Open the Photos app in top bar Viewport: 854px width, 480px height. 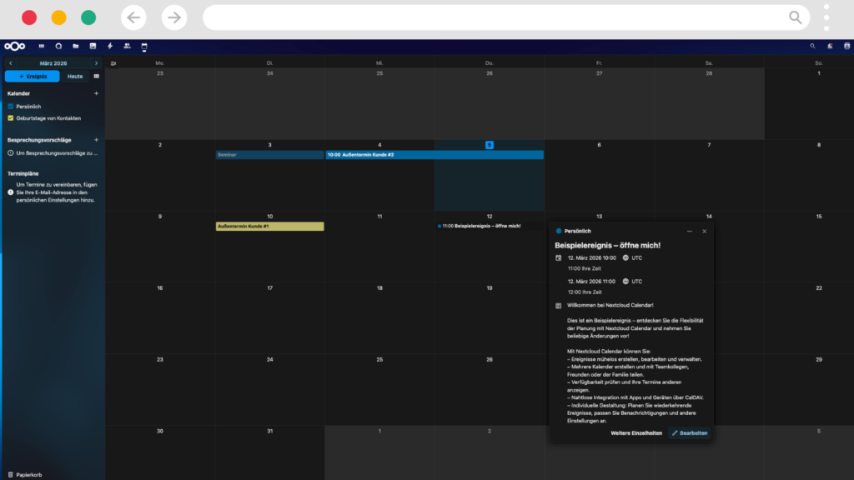[93, 46]
